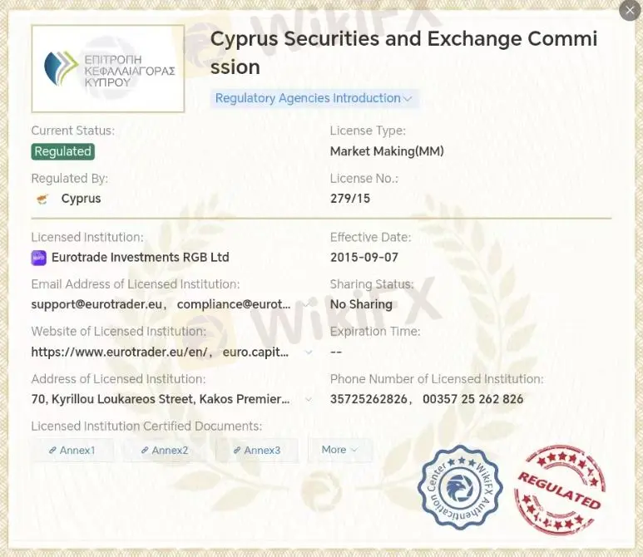Viewport: 643px width, 557px height.
Task: Click the Eurotrade purple logo icon
Action: pos(39,258)
